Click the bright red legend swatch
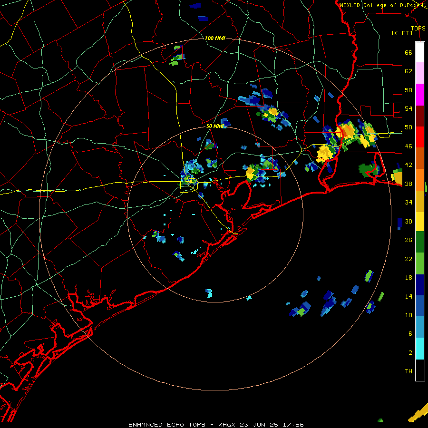The image size is (428, 428). pyautogui.click(x=420, y=137)
